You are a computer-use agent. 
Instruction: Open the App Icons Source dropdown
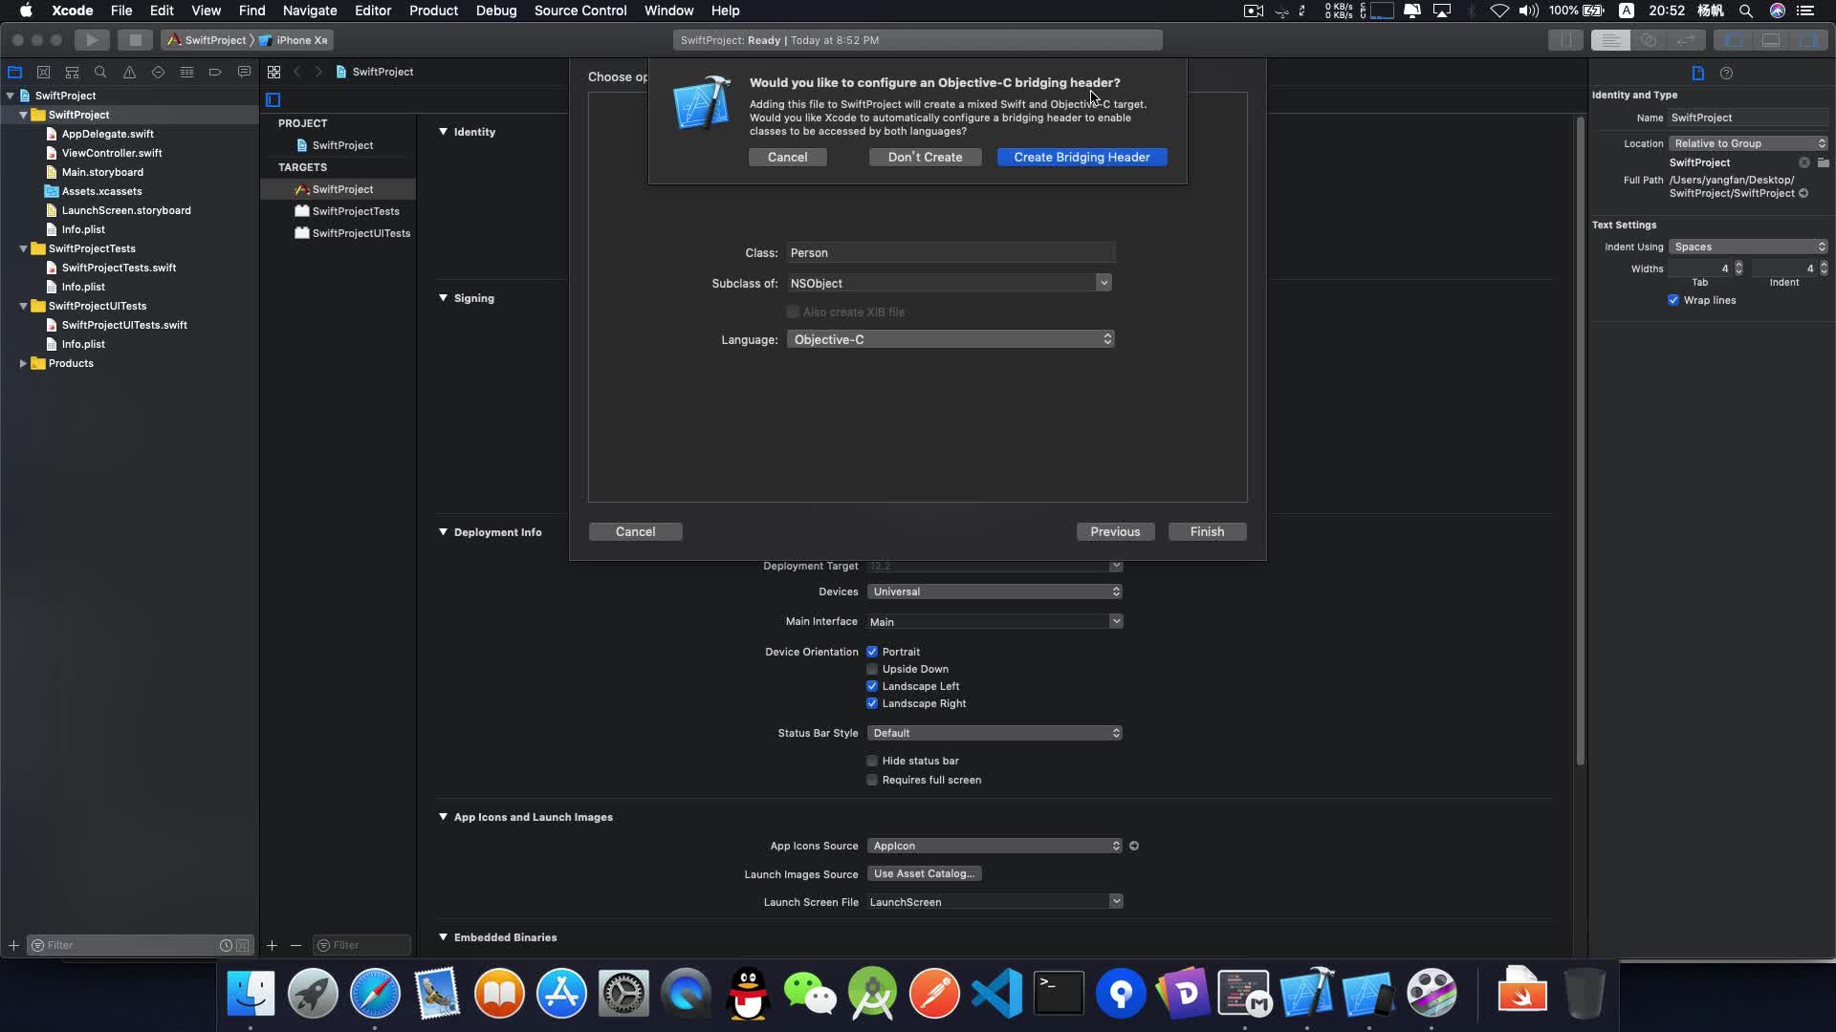pos(994,846)
